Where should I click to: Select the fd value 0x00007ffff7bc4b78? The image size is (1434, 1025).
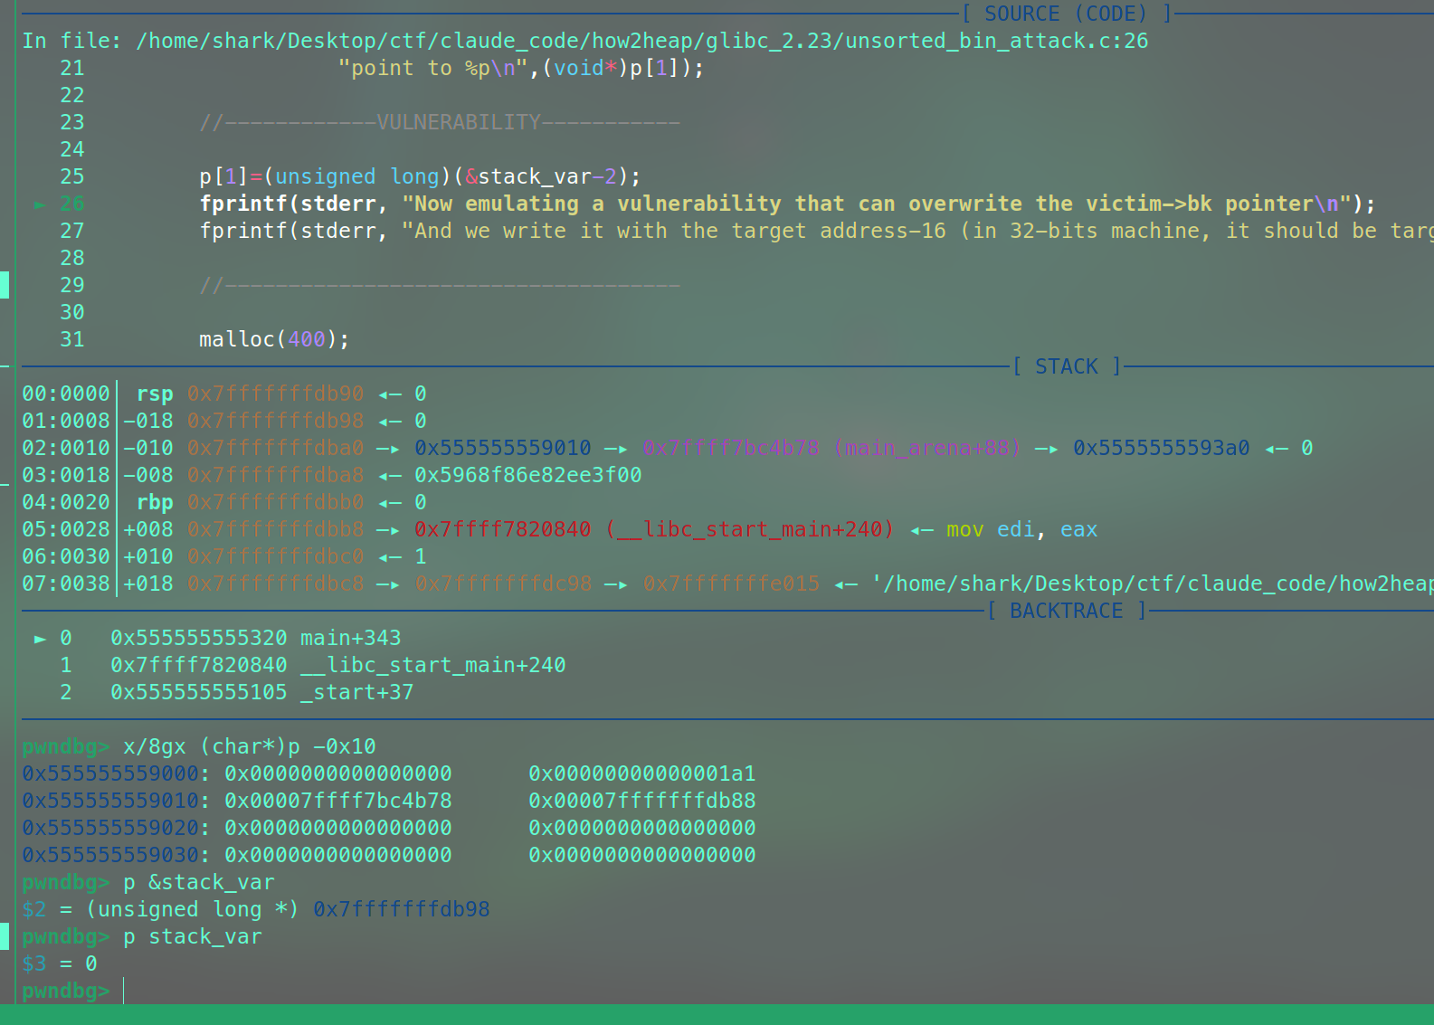coord(338,801)
